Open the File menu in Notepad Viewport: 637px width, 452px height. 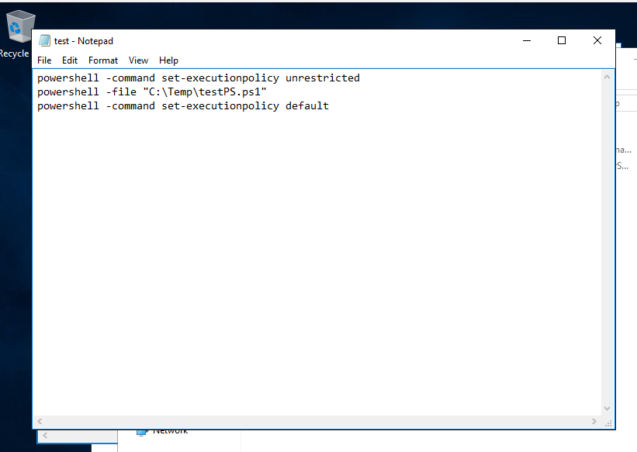44,60
